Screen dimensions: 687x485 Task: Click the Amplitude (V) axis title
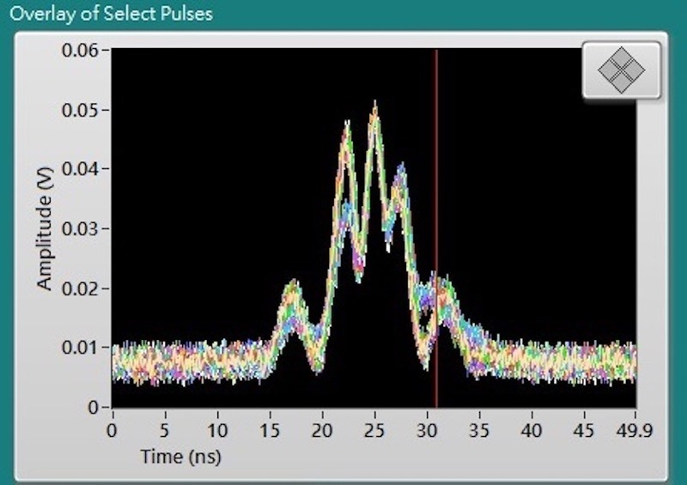pos(45,228)
